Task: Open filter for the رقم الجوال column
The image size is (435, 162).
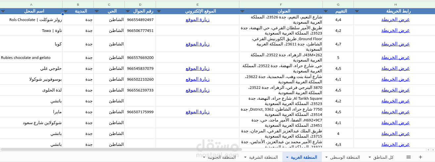Action: pos(128,11)
